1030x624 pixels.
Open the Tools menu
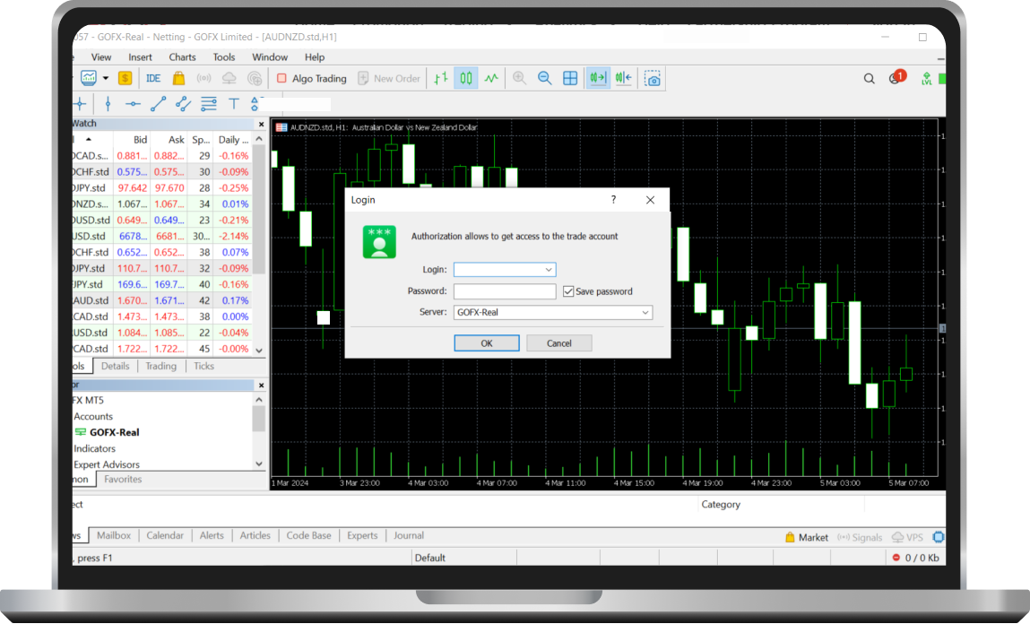tap(223, 57)
